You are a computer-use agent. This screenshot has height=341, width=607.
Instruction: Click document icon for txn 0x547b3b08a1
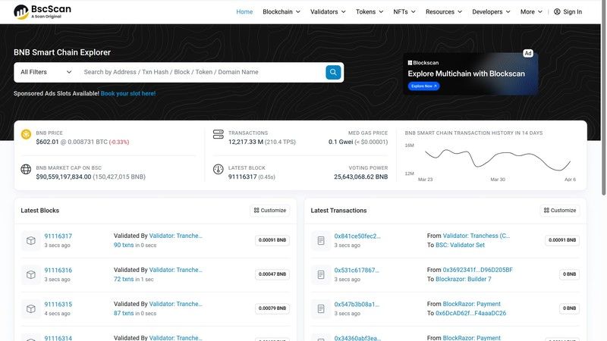coord(321,308)
